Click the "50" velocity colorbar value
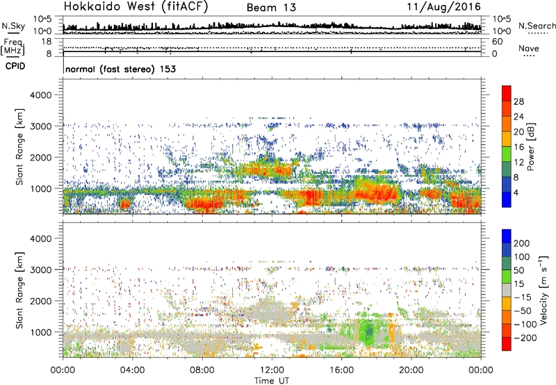The height and width of the screenshot is (385, 556). 518,270
